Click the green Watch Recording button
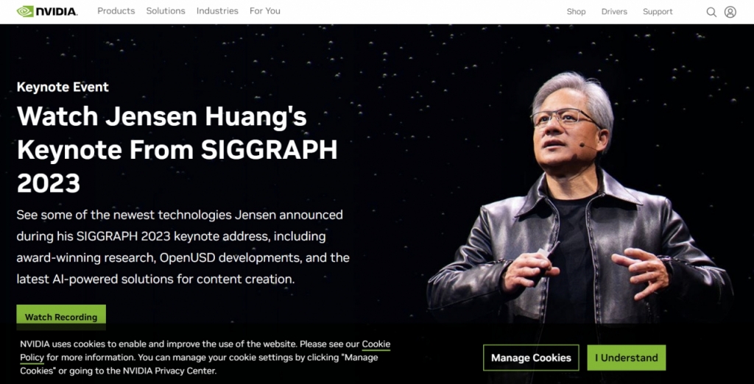754x384 pixels. [61, 317]
